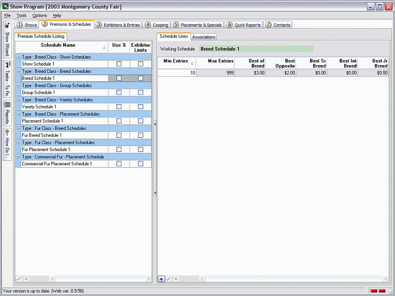Collapse the Breed Class - Show Schedules group

(x=19, y=57)
